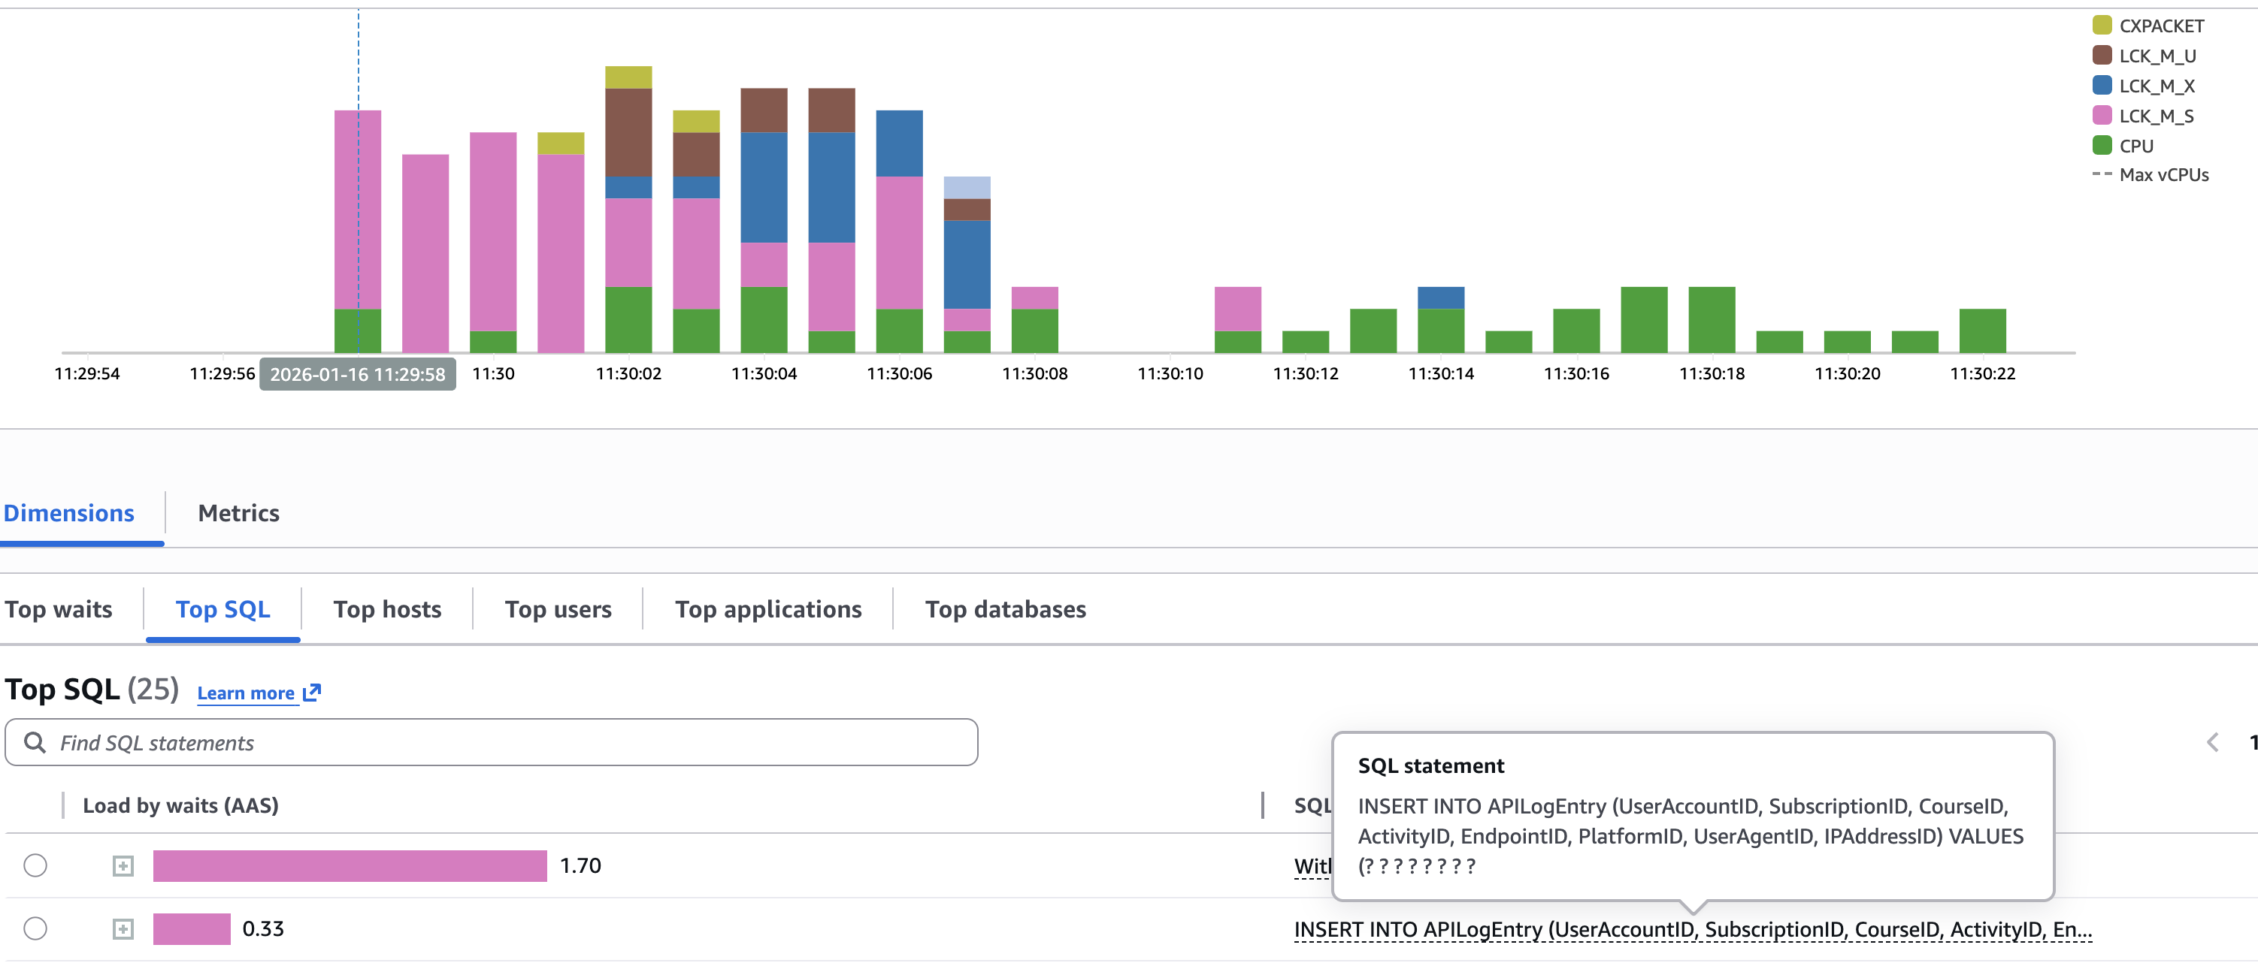This screenshot has width=2258, height=972.
Task: Expand the 0.33 load SQL row
Action: [x=123, y=929]
